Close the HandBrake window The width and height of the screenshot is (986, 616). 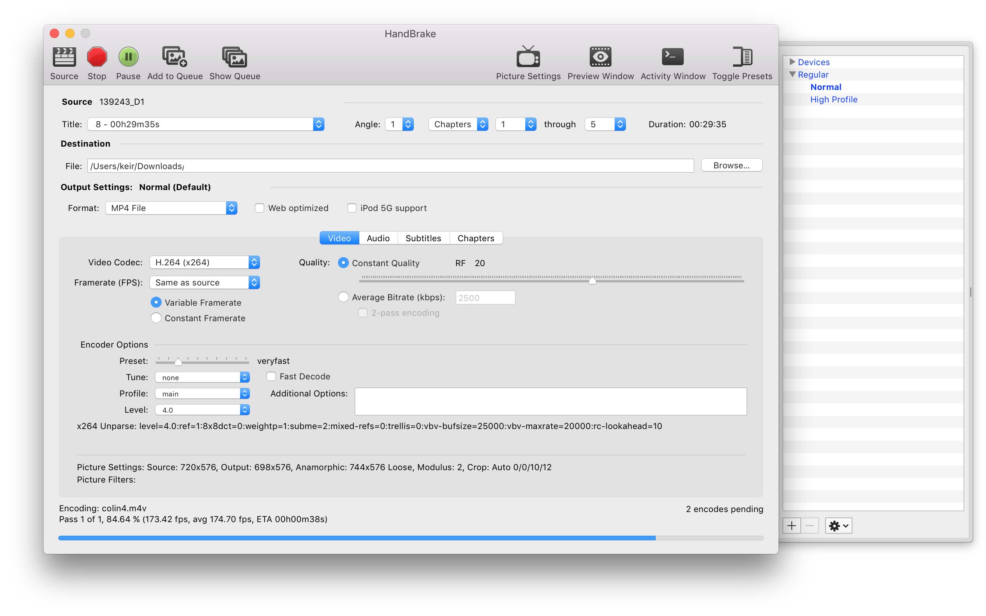click(54, 33)
